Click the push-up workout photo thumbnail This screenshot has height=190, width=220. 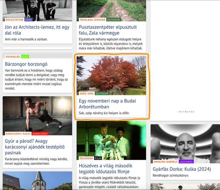click(x=37, y=116)
